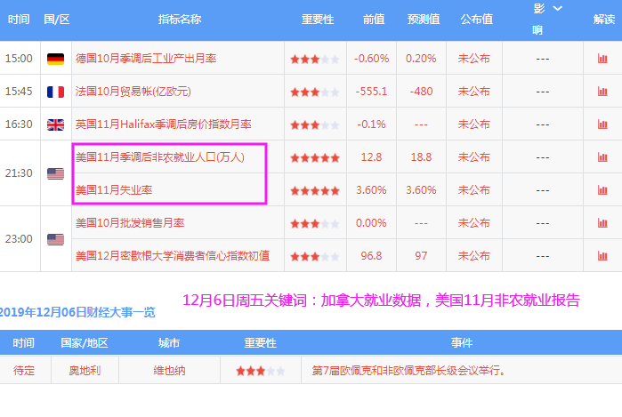Click the 前值 column header

tap(374, 19)
